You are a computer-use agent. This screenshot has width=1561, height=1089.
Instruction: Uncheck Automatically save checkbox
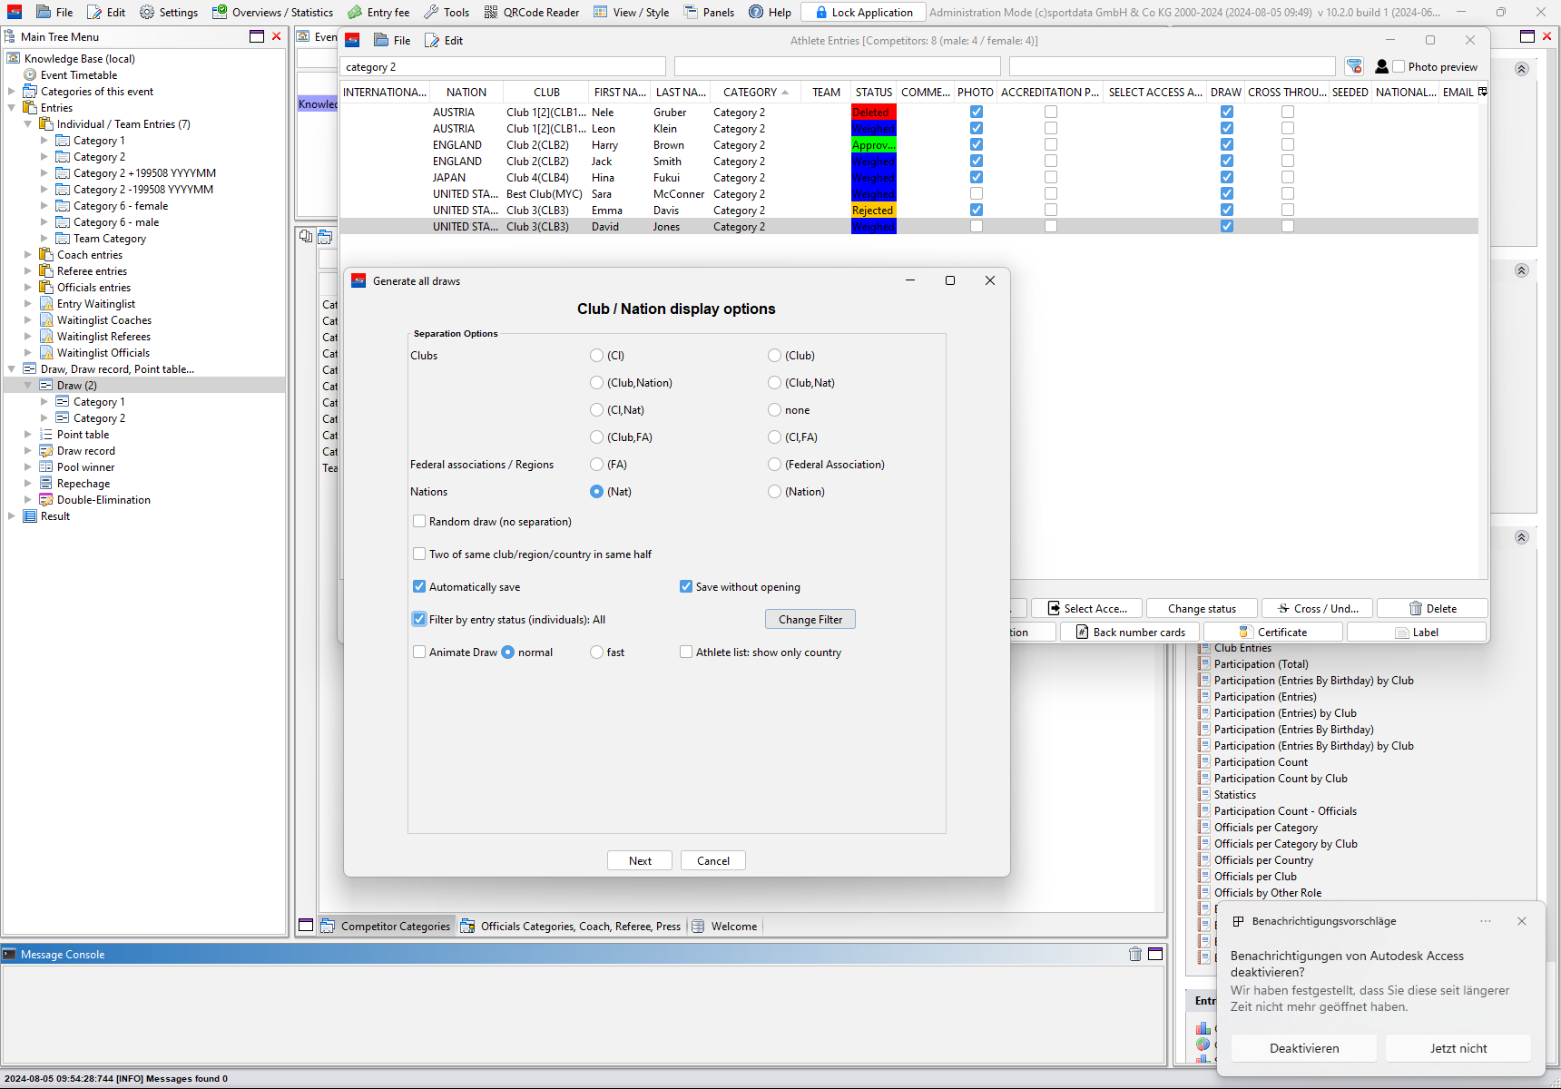[419, 587]
